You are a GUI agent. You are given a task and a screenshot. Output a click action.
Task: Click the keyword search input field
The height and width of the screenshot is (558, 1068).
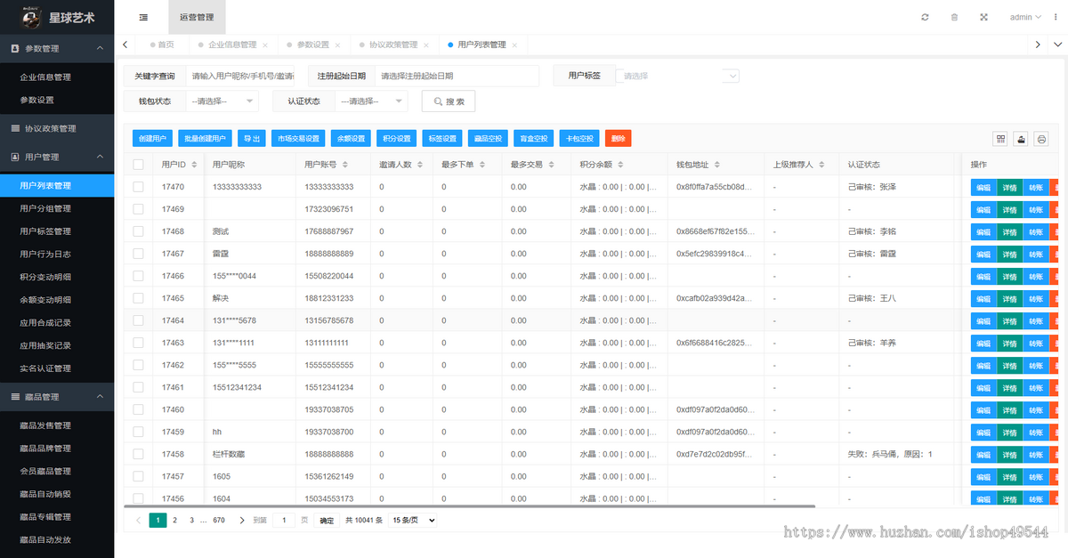click(243, 76)
